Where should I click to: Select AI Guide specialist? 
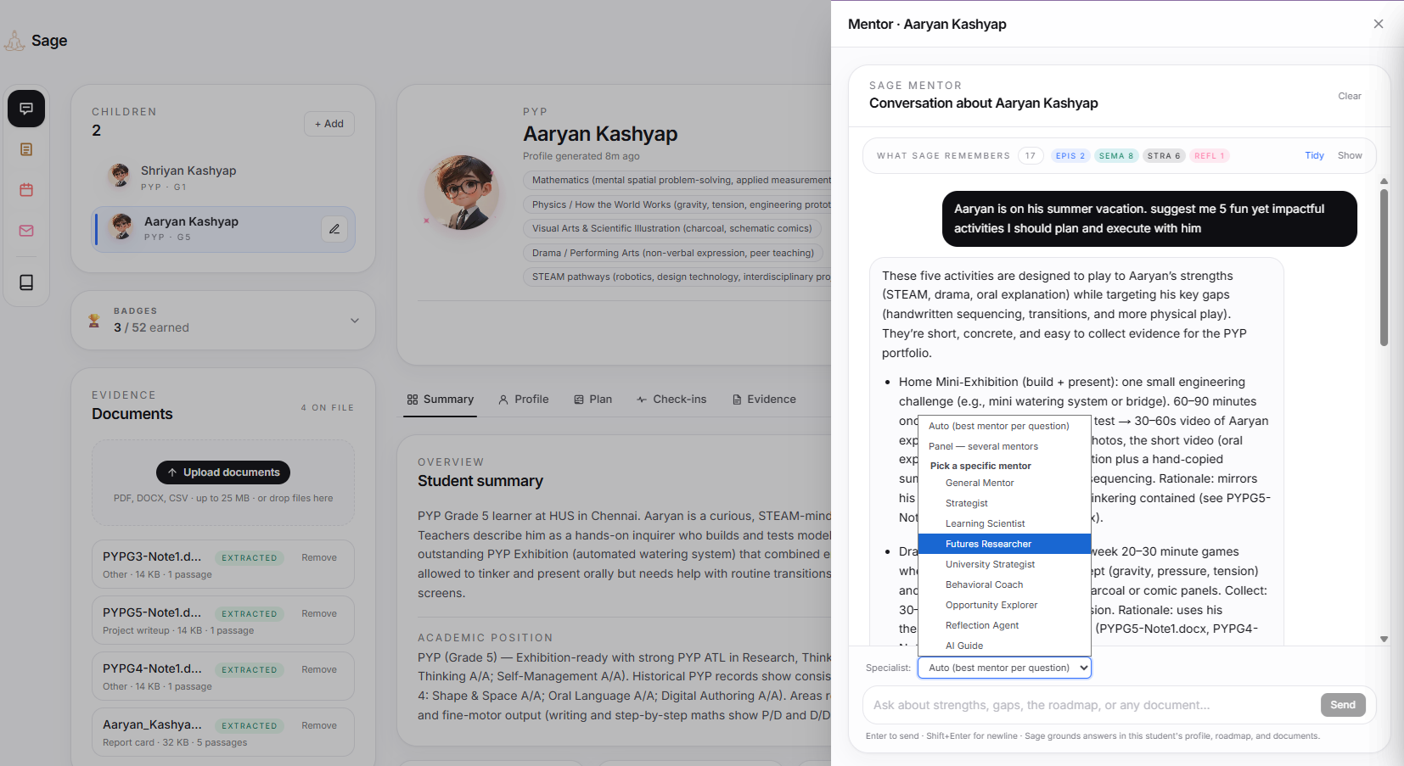tap(1004, 646)
